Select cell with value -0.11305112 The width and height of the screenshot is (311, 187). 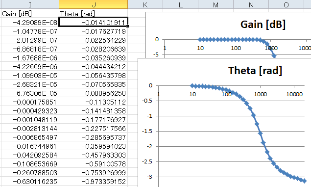[x=94, y=102]
